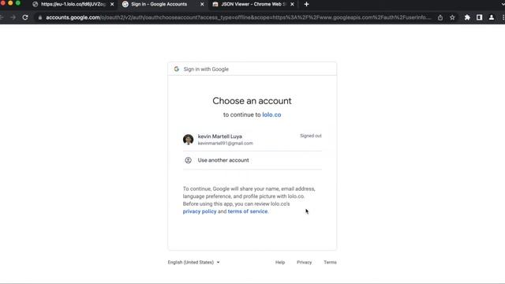Click the address bar URL
Image resolution: width=505 pixels, height=284 pixels.
(238, 17)
